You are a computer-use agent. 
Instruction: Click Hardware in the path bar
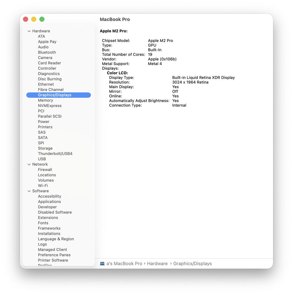coord(157,264)
